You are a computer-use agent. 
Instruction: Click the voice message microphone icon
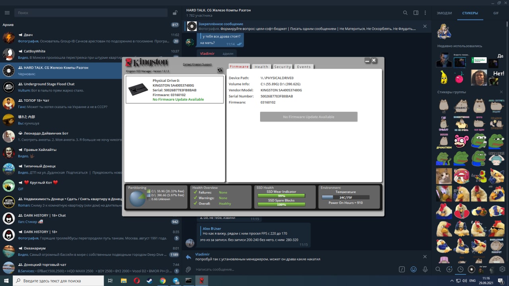tap(425, 269)
